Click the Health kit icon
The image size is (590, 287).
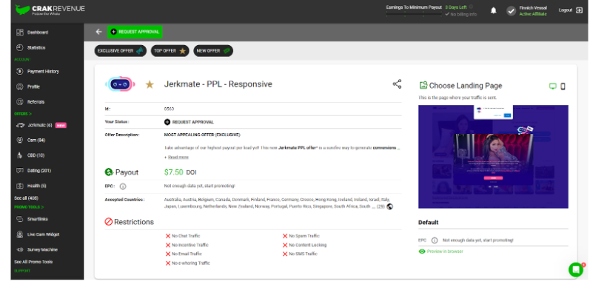(20, 186)
